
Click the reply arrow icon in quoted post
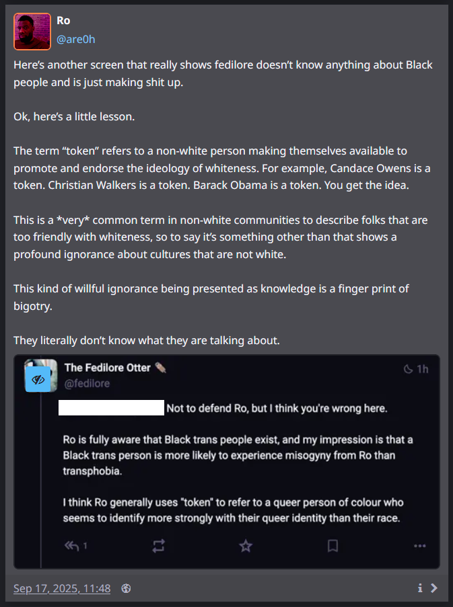(71, 546)
